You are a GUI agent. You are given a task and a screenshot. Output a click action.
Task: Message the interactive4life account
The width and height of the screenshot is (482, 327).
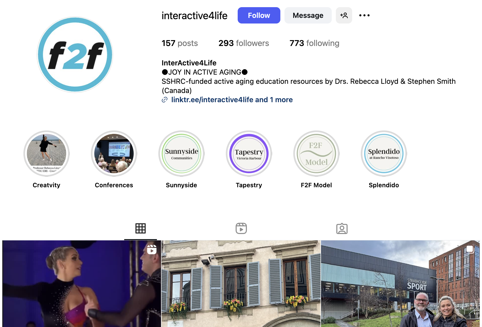coord(308,15)
